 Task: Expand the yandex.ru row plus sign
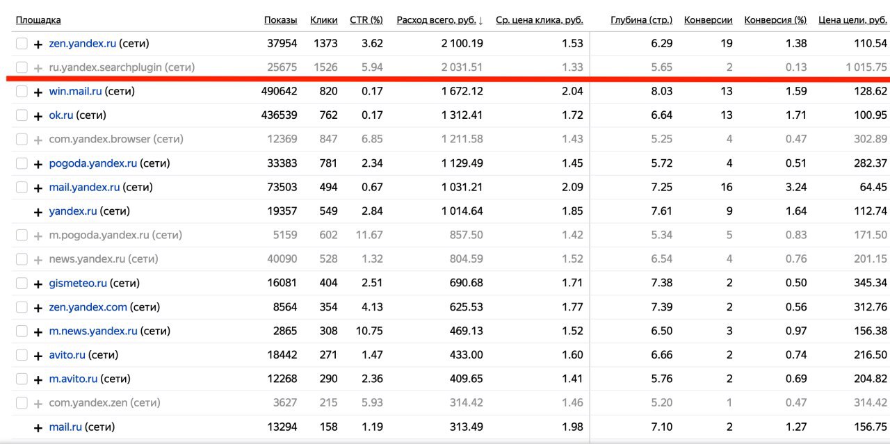(38, 212)
